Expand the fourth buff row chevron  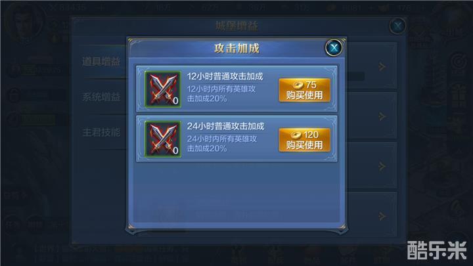pos(382,216)
